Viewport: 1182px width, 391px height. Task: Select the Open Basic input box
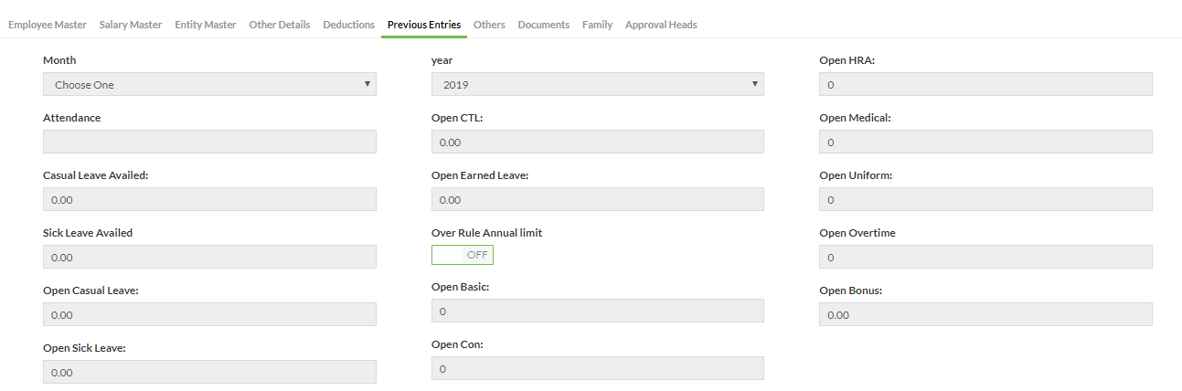[x=598, y=311]
